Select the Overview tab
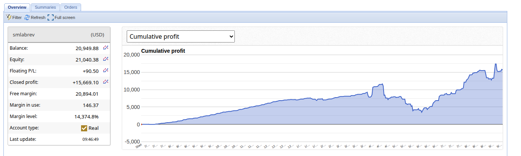The height and width of the screenshot is (156, 521). click(x=17, y=7)
